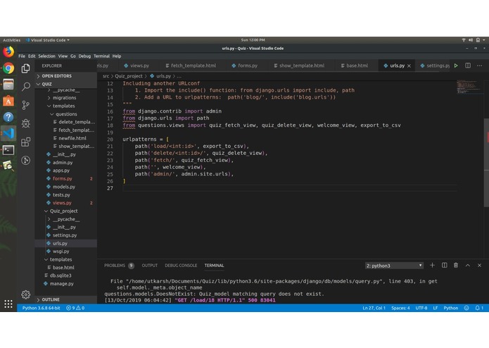489x348 pixels.
Task: Open manage.py in the file explorer
Action: tap(62, 284)
